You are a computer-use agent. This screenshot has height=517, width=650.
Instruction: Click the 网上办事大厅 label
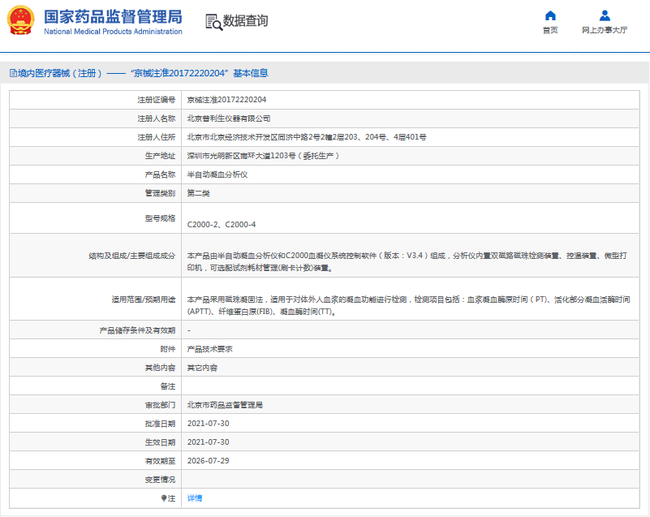coord(605,30)
